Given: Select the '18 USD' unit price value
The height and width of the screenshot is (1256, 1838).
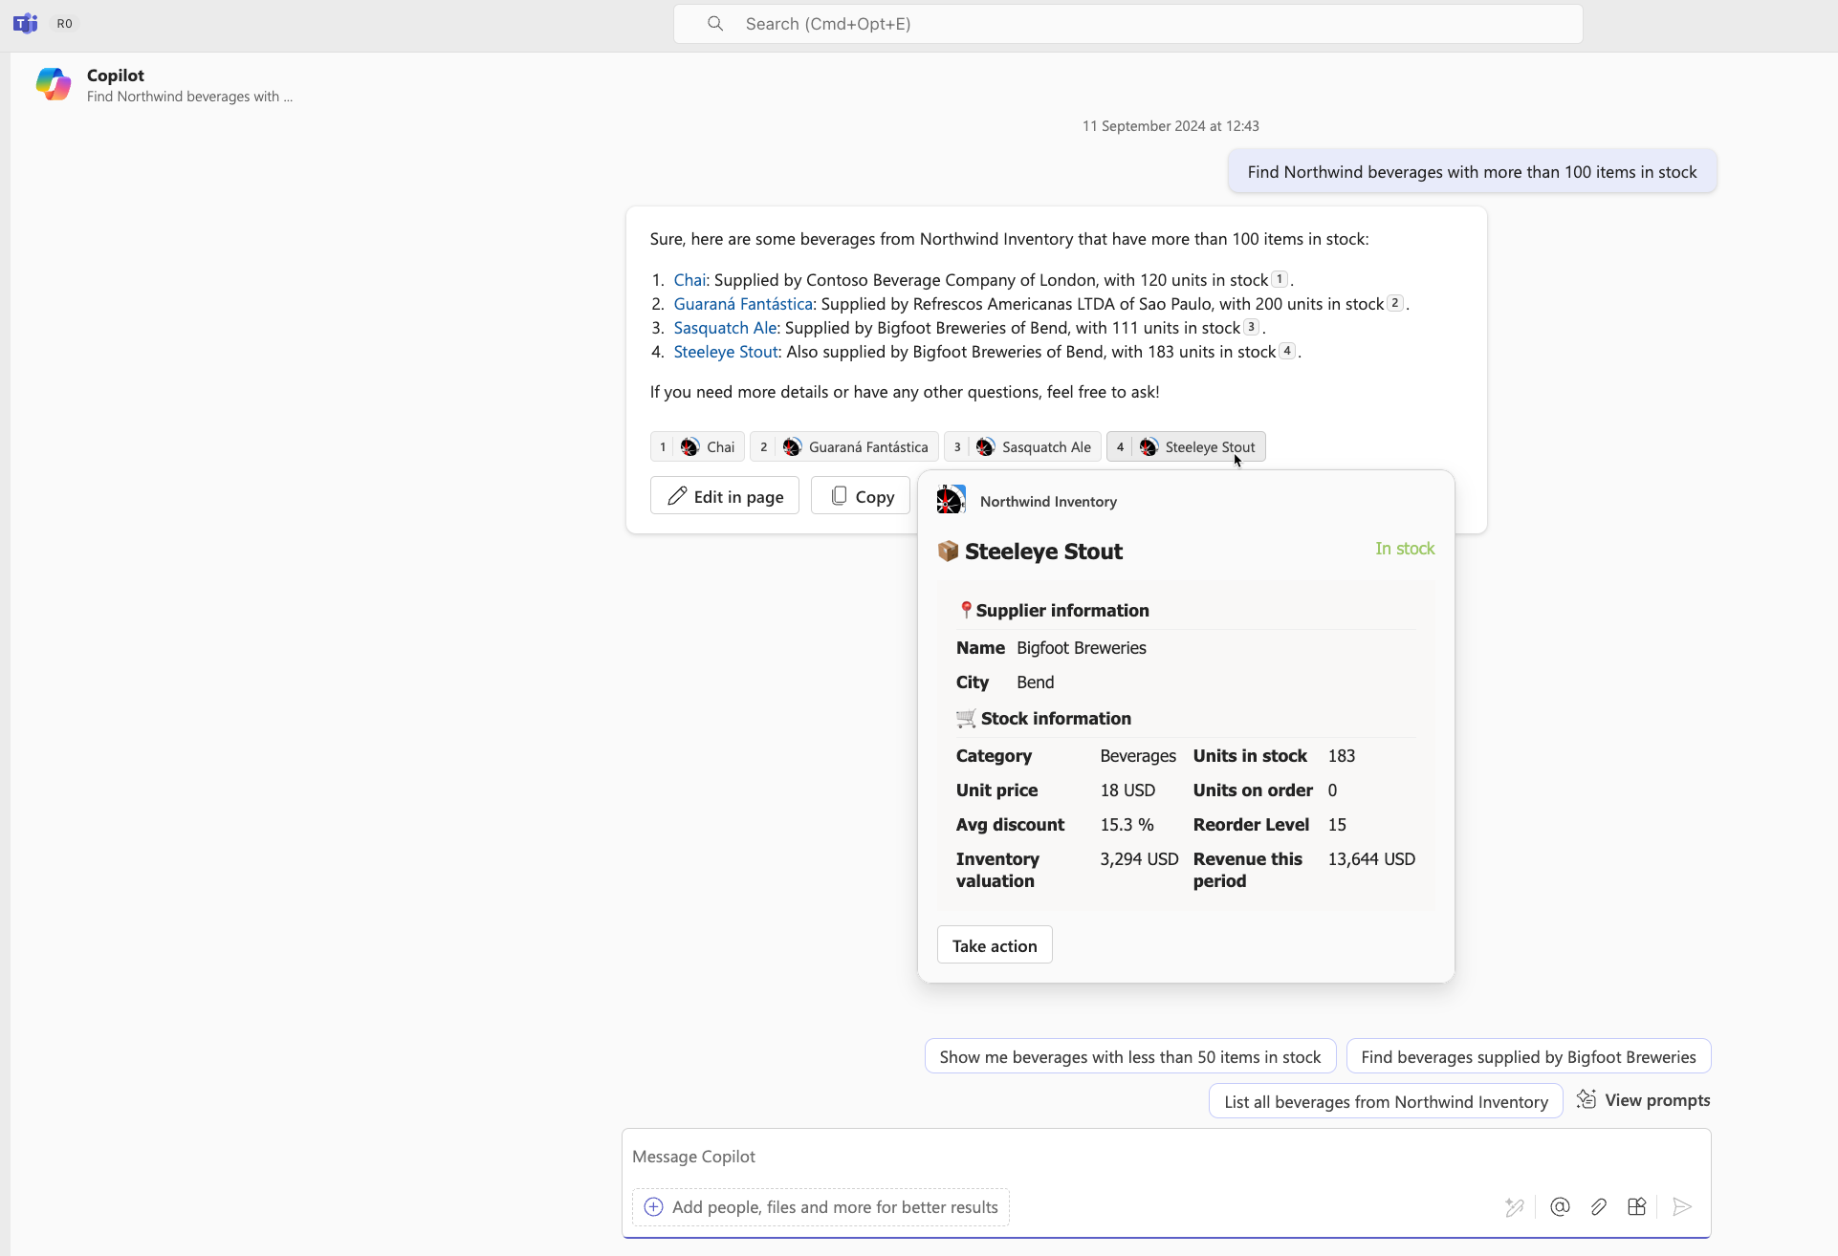Looking at the screenshot, I should [1127, 790].
